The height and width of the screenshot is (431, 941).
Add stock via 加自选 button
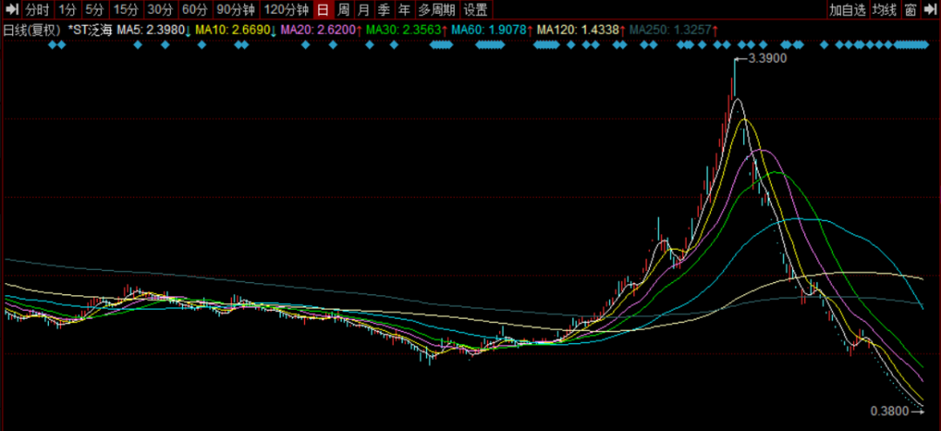[848, 10]
